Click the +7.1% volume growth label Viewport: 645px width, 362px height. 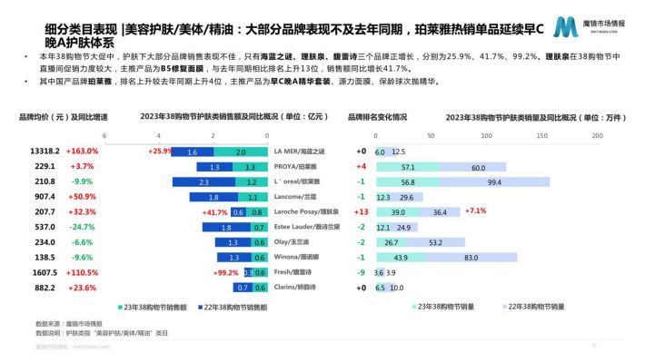pos(475,210)
